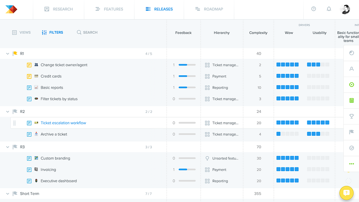Select the Basic reports feature
The image size is (359, 202).
52,87
